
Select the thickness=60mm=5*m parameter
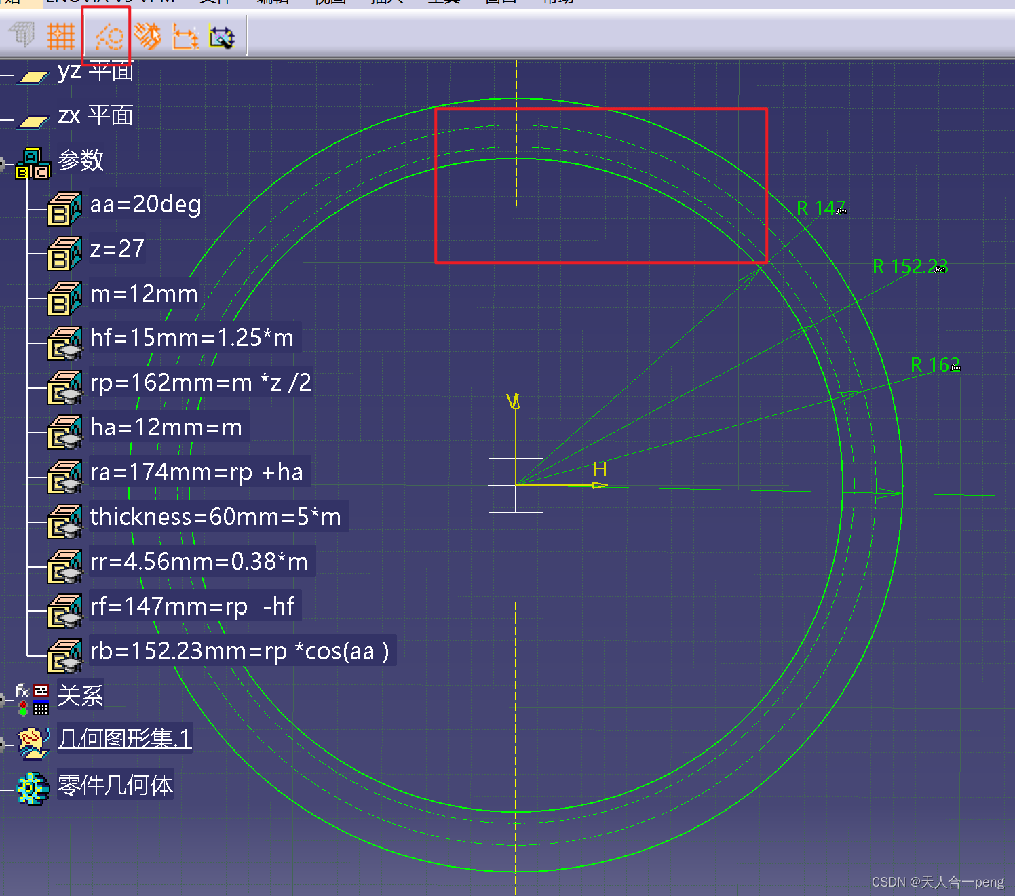coord(215,517)
